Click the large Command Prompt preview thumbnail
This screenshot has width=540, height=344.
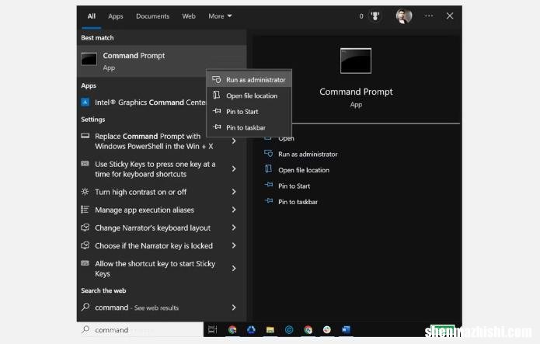356,61
